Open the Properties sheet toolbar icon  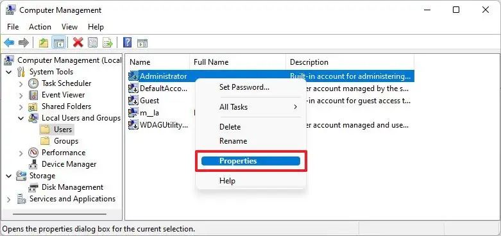point(92,42)
